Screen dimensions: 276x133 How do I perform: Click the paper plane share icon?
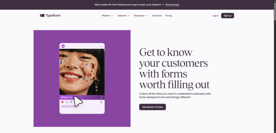click(71, 102)
